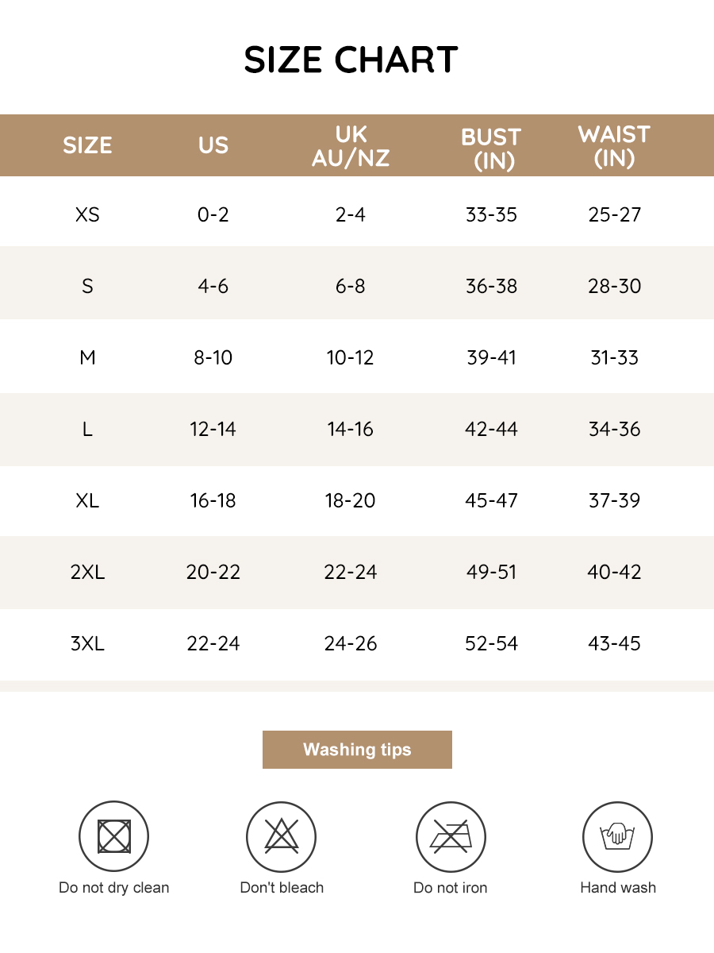Screen dimensions: 714x953
Task: Click the WAIST (IN) column header
Action: coord(614,145)
